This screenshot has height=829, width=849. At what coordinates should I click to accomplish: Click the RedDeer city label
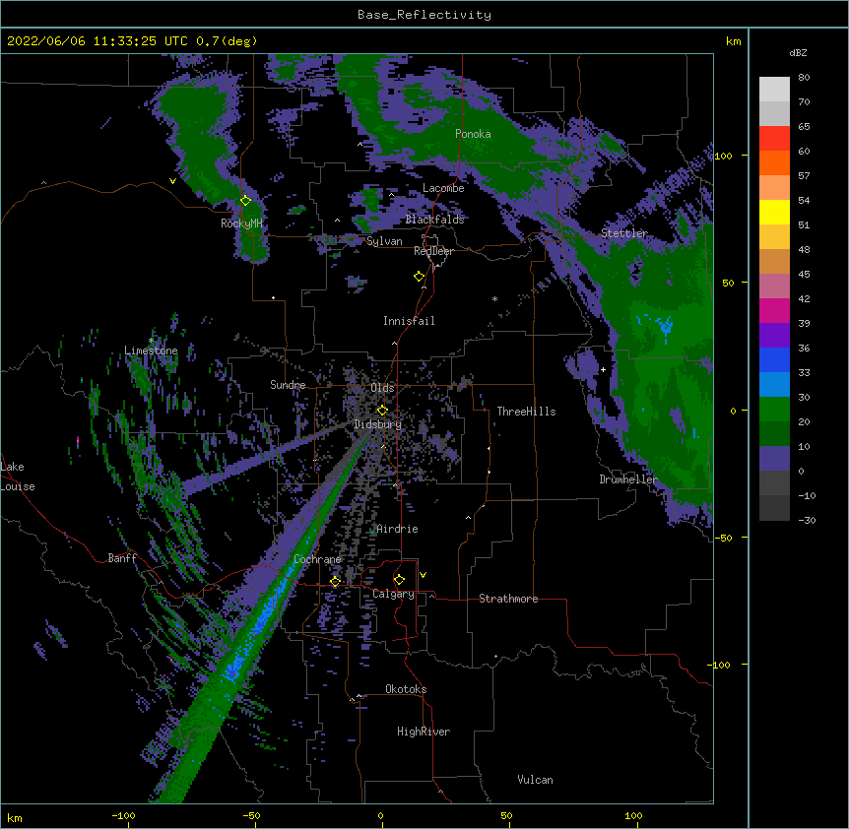pos(433,251)
